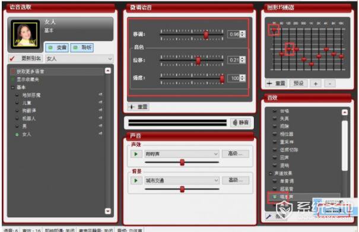The height and width of the screenshot is (232, 359).
Task: Click 显示收藏夹 in voice list
Action: point(28,80)
